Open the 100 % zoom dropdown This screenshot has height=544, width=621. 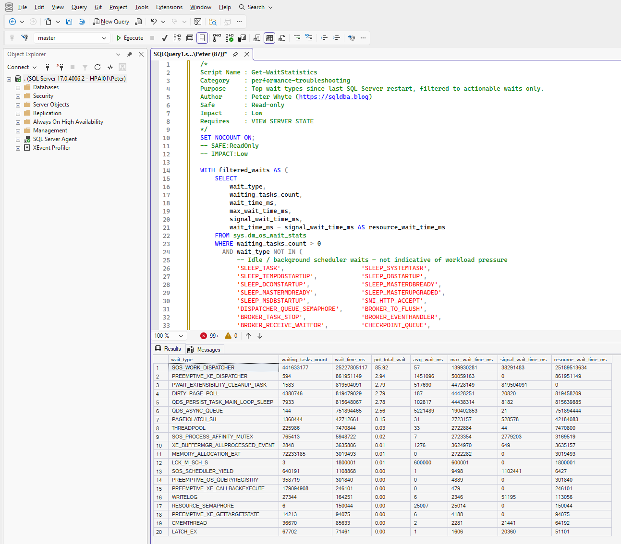click(181, 336)
